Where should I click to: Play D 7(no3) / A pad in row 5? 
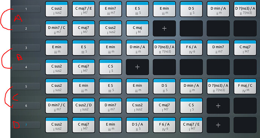218,86
